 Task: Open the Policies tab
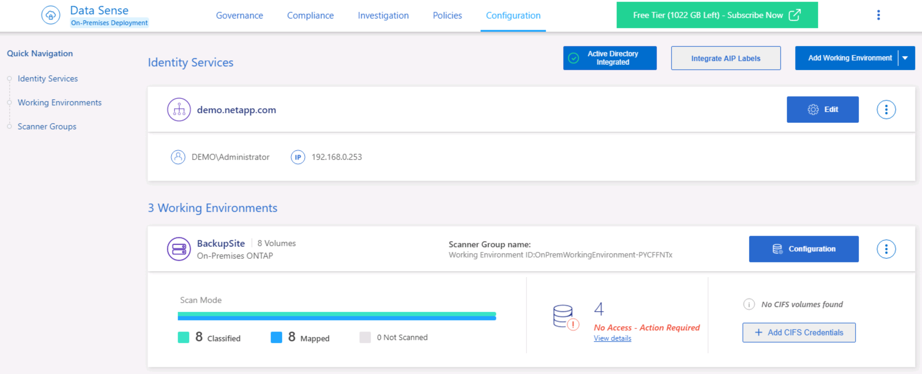coord(447,16)
